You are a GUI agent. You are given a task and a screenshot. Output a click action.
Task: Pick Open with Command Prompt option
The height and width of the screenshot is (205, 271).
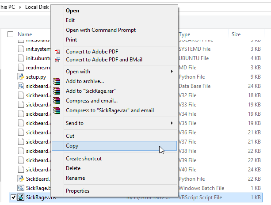101,30
